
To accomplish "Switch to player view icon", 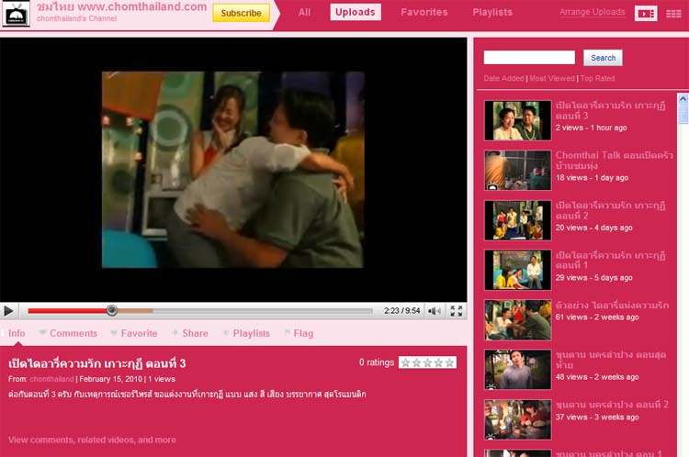I will pos(646,14).
